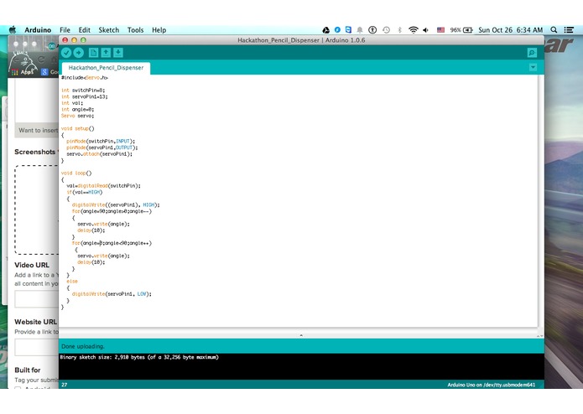Open the Wi-Fi status menu
Screen dimensions: 583x414
point(413,30)
